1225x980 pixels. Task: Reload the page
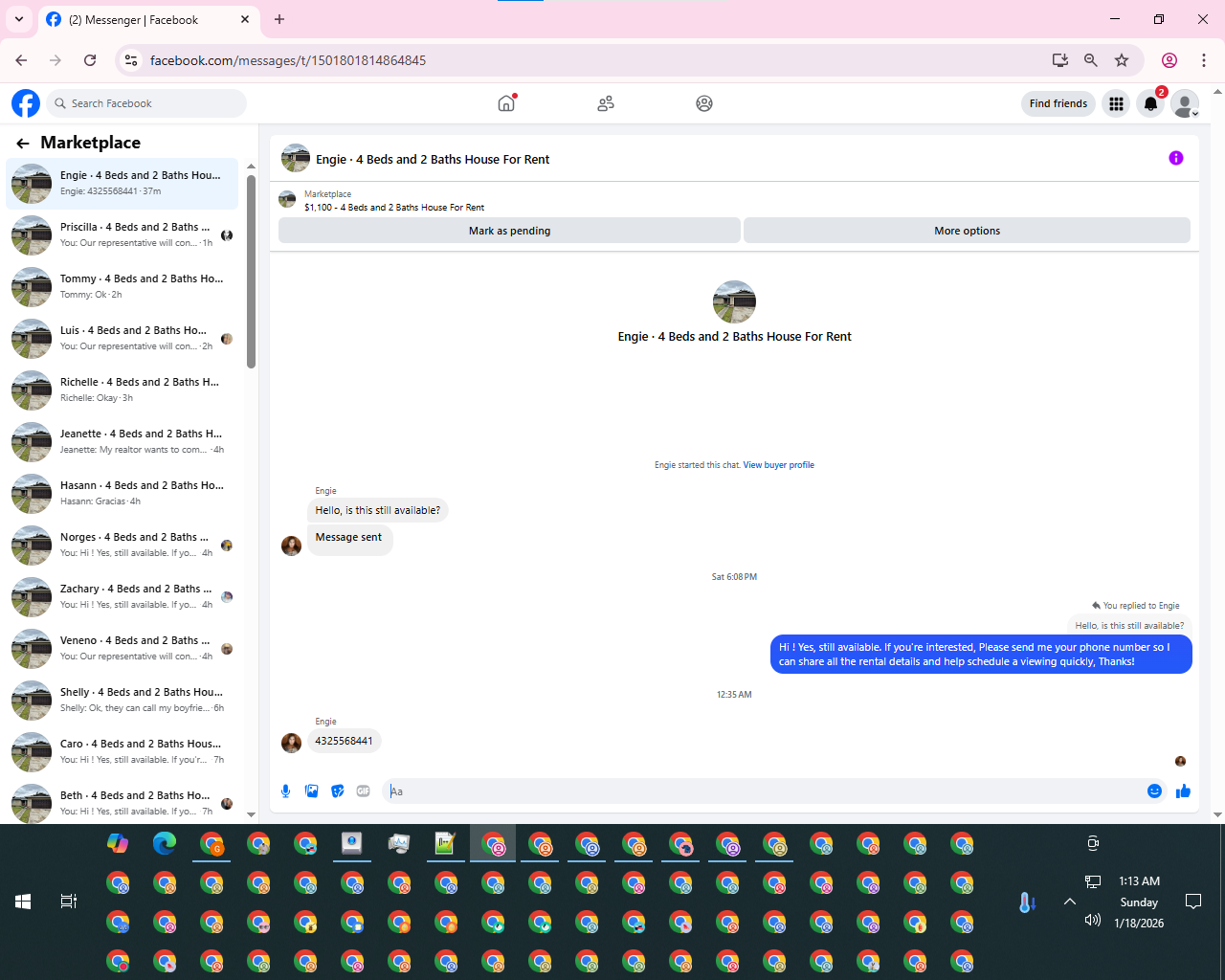[90, 60]
